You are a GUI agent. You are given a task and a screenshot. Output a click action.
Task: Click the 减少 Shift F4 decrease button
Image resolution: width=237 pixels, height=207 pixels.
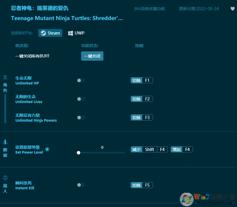pyautogui.click(x=149, y=149)
